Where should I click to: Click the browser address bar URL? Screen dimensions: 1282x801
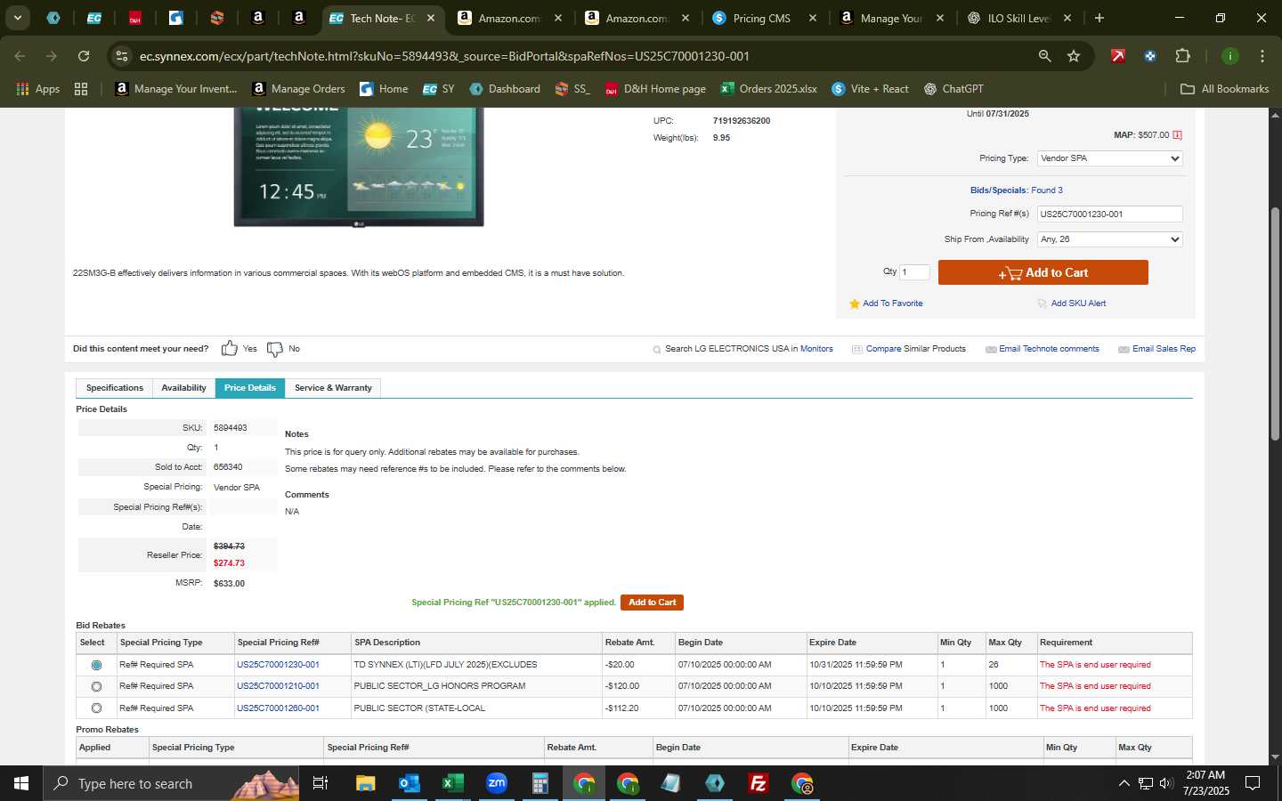[444, 56]
